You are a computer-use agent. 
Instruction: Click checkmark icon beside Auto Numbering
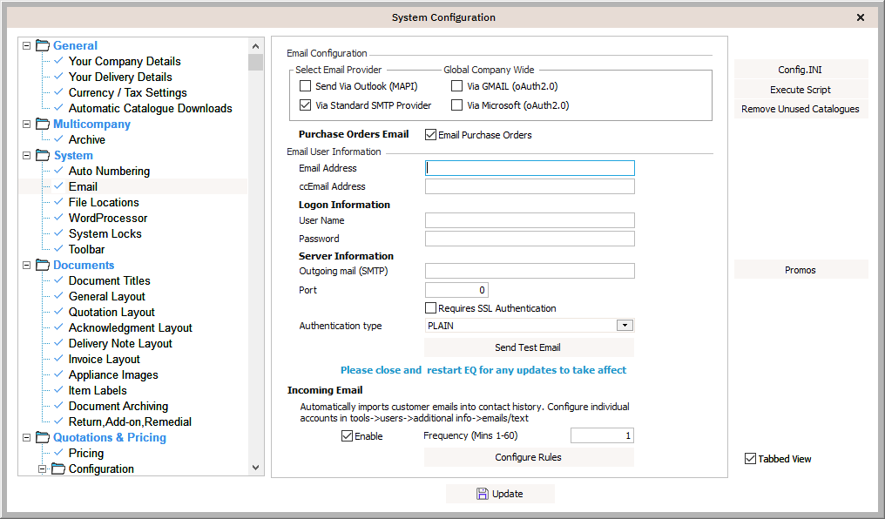pos(58,170)
